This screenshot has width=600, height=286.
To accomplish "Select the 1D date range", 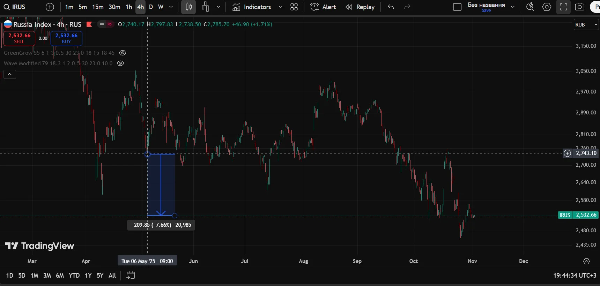I will [x=10, y=276].
